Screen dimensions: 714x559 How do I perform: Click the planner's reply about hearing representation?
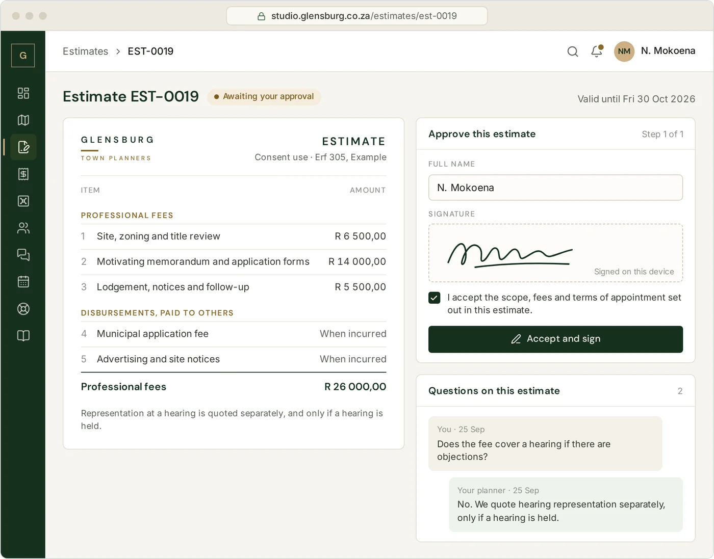(x=566, y=505)
